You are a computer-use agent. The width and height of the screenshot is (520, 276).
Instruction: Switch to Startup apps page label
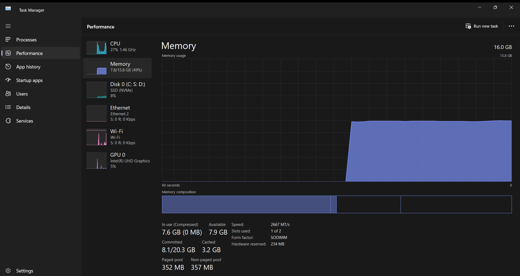(x=29, y=80)
